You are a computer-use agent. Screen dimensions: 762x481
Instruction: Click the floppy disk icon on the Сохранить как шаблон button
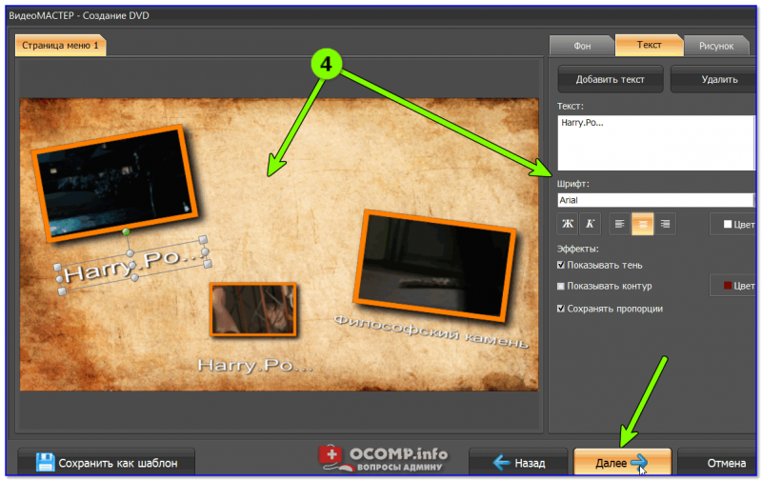coord(45,462)
